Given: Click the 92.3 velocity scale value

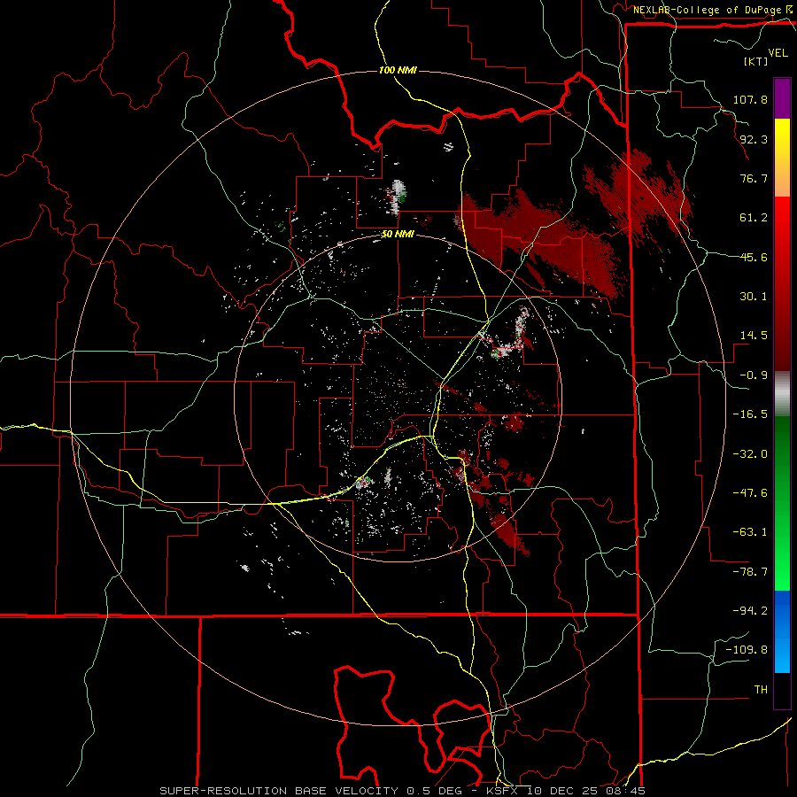Looking at the screenshot, I should click(754, 139).
